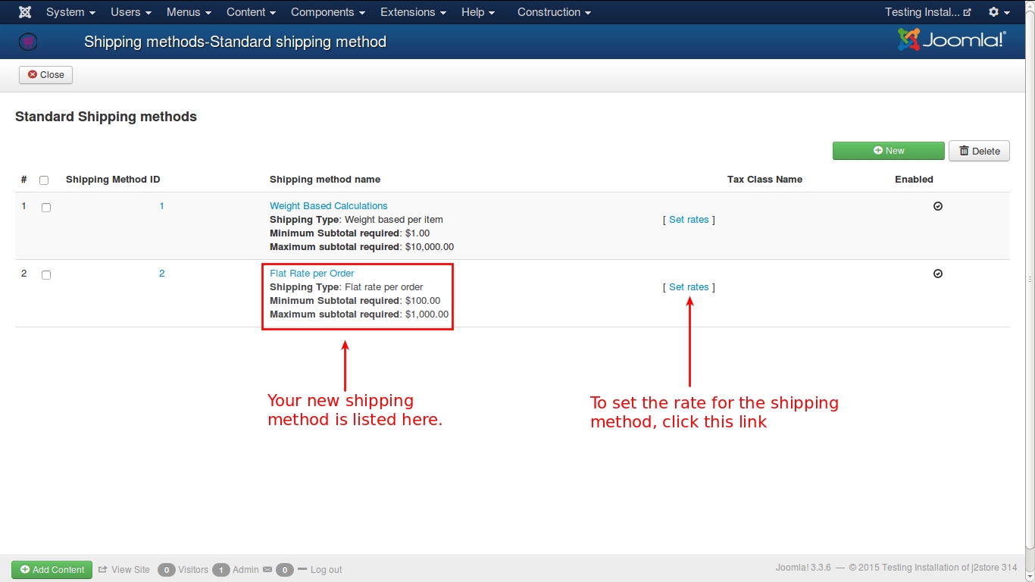1035x582 pixels.
Task: Create a New shipping method
Action: click(x=889, y=151)
